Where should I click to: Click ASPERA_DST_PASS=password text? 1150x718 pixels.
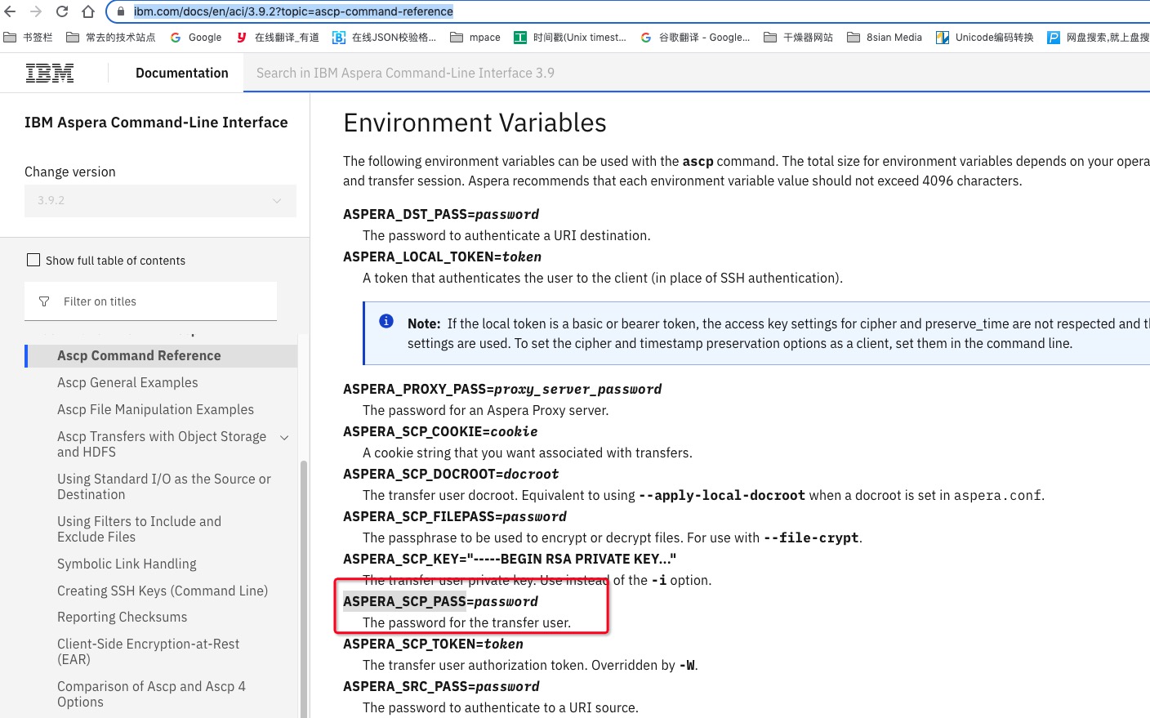(441, 214)
